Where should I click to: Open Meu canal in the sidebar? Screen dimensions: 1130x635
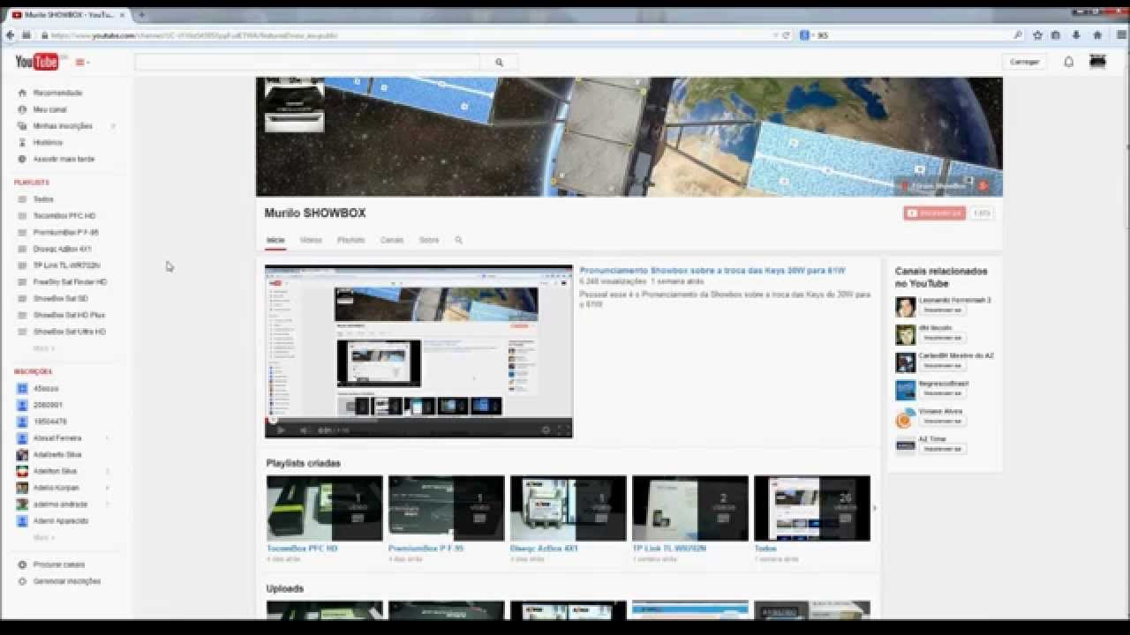point(49,109)
